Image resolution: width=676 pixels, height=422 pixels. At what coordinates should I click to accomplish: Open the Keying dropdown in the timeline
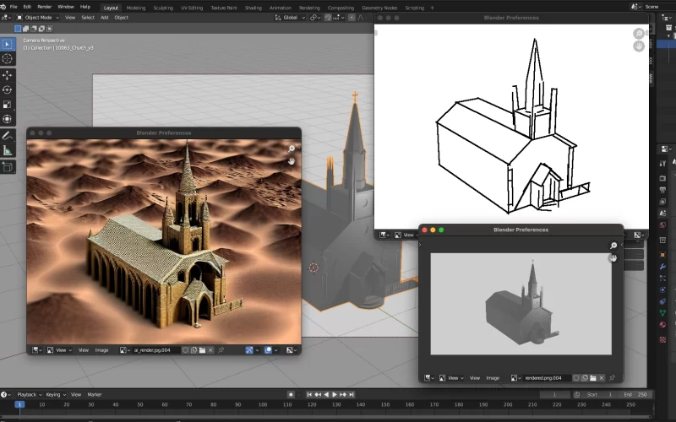[x=54, y=394]
